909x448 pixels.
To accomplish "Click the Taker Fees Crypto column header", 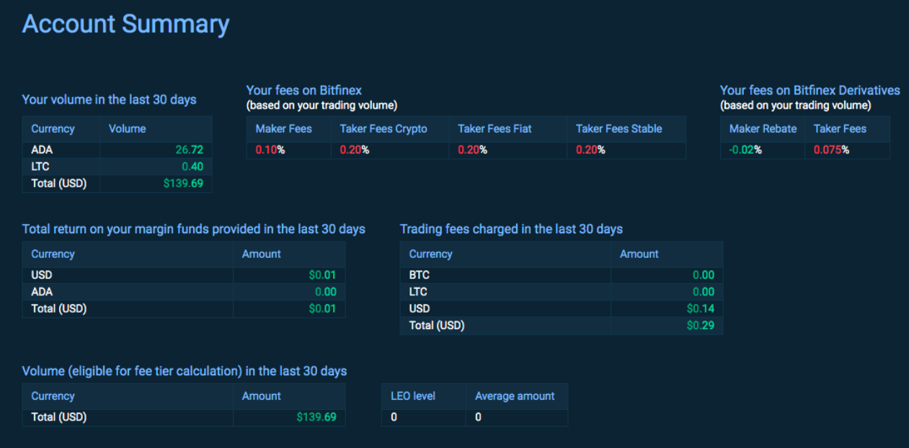I will [x=383, y=129].
